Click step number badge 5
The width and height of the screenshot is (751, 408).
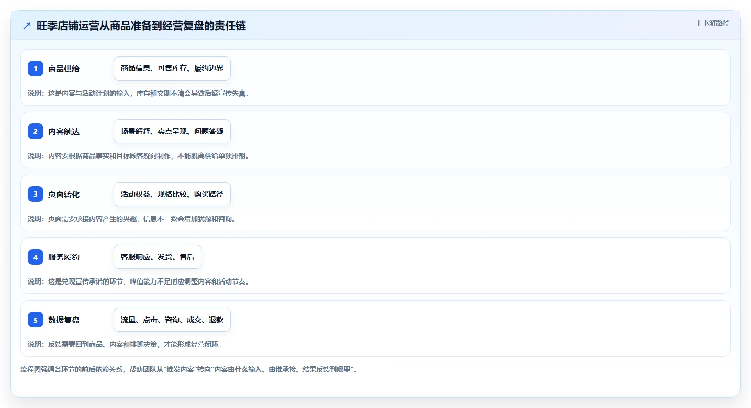pos(36,320)
